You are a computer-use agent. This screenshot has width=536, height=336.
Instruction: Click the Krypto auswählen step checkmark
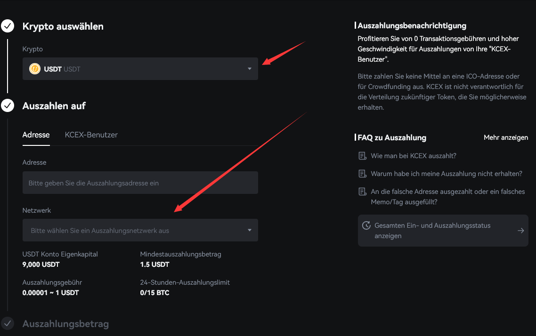tap(8, 26)
